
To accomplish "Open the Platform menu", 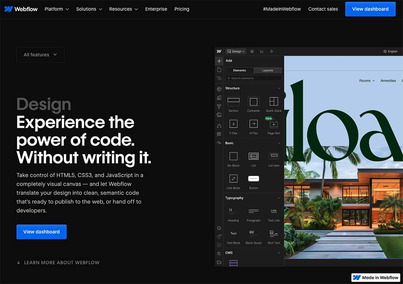I will 56,9.
